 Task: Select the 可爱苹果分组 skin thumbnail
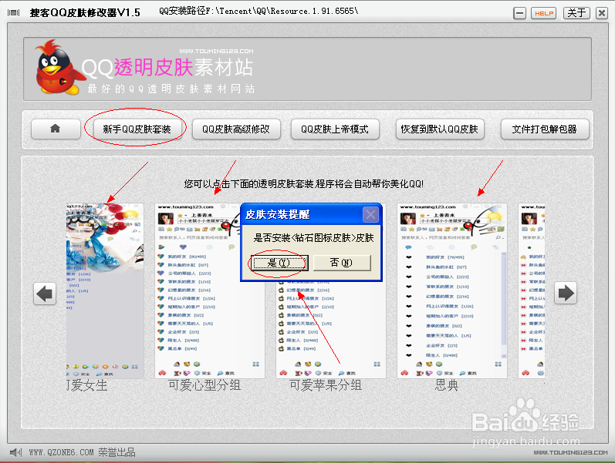pyautogui.click(x=330, y=329)
